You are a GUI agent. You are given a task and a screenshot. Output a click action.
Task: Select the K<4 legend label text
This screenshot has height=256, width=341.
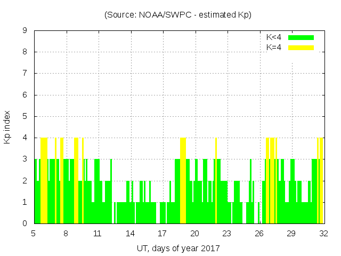(x=274, y=37)
